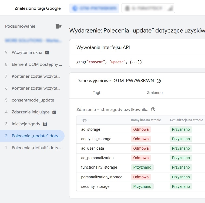Click code icon next to Zdarzenie inicjujące
205x203 pixels.
pos(54,112)
